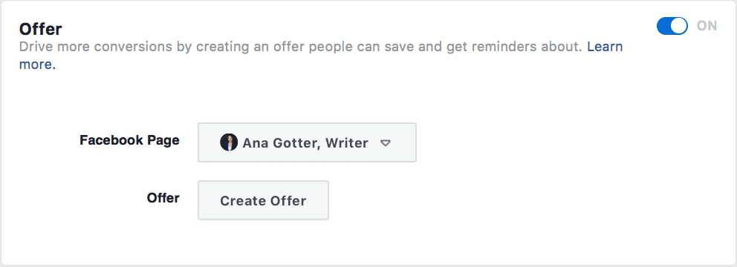The height and width of the screenshot is (267, 737).
Task: Turn off the Offer toggle switch
Action: pyautogui.click(x=672, y=26)
